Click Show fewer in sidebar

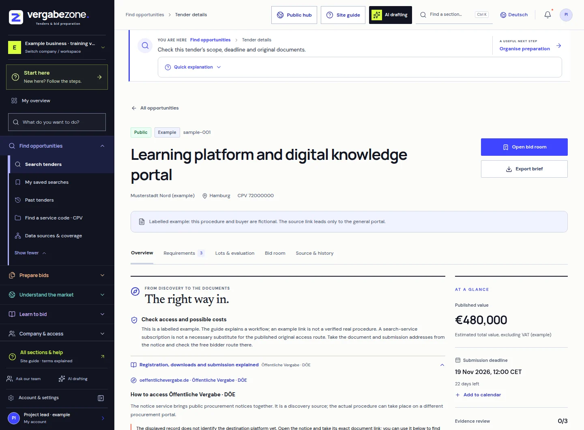(x=30, y=253)
